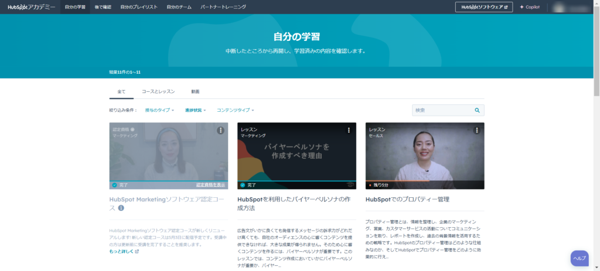The image size is (600, 271).
Task: Click the 結果11件の1～11 results text
Action: click(x=125, y=72)
